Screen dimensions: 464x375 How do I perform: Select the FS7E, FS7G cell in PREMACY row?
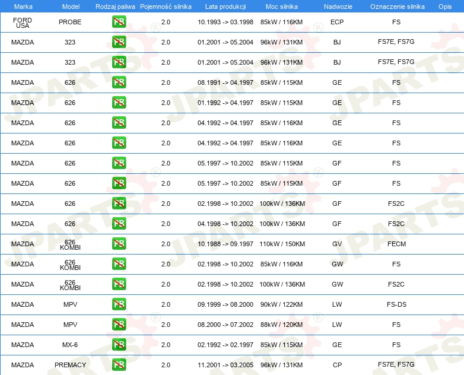(x=396, y=364)
